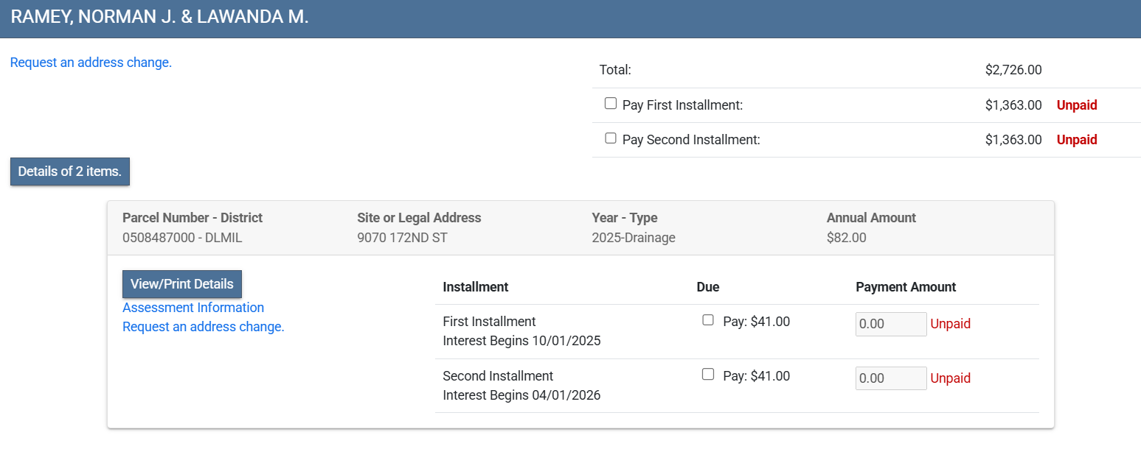Click the Interest Begins 10/01/2025 text

pos(521,341)
